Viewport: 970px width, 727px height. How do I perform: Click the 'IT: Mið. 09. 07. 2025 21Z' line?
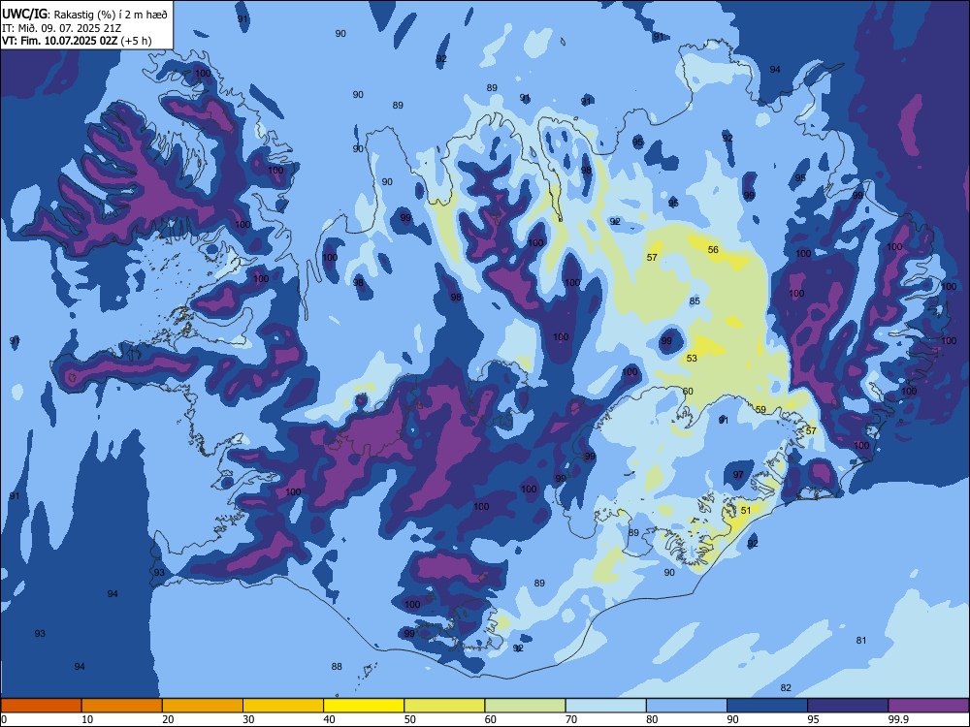tap(61, 28)
